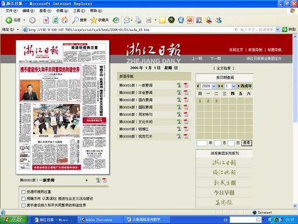The image size is (298, 224).
Task: Go to 上一期 previous issue
Action: point(197,59)
